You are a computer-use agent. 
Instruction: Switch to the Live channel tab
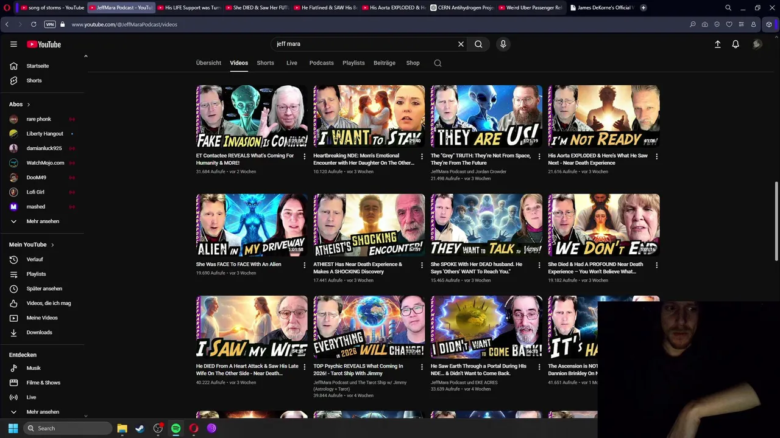click(x=292, y=63)
